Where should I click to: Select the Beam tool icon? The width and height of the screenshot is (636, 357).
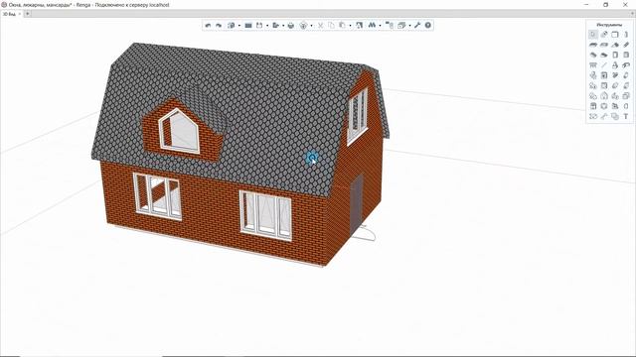coord(626,45)
